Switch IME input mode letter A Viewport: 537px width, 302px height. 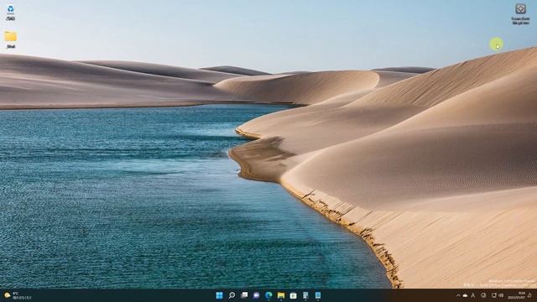pos(473,295)
